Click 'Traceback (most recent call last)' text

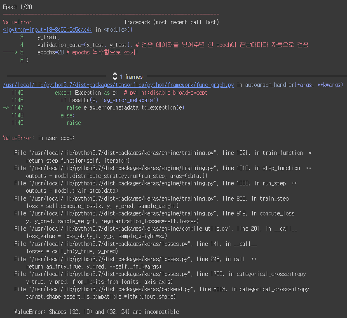(x=171, y=22)
